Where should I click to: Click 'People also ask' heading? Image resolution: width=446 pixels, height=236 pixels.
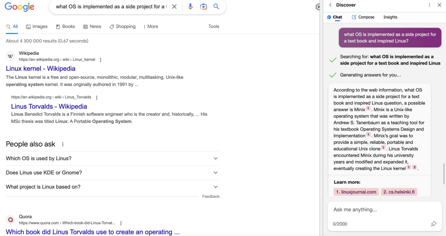tap(31, 144)
